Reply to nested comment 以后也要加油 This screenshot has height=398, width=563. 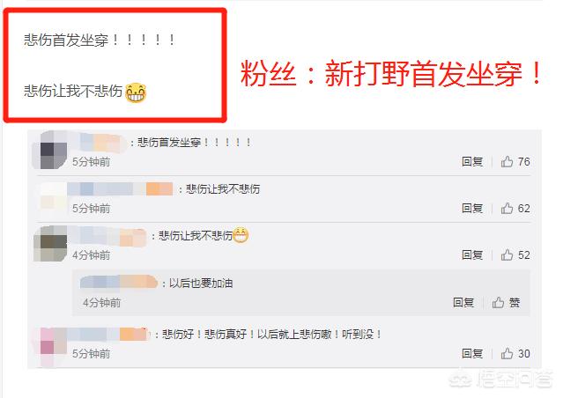pos(463,303)
